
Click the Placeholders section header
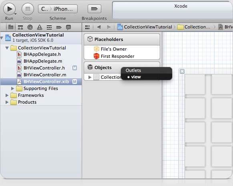point(122,39)
